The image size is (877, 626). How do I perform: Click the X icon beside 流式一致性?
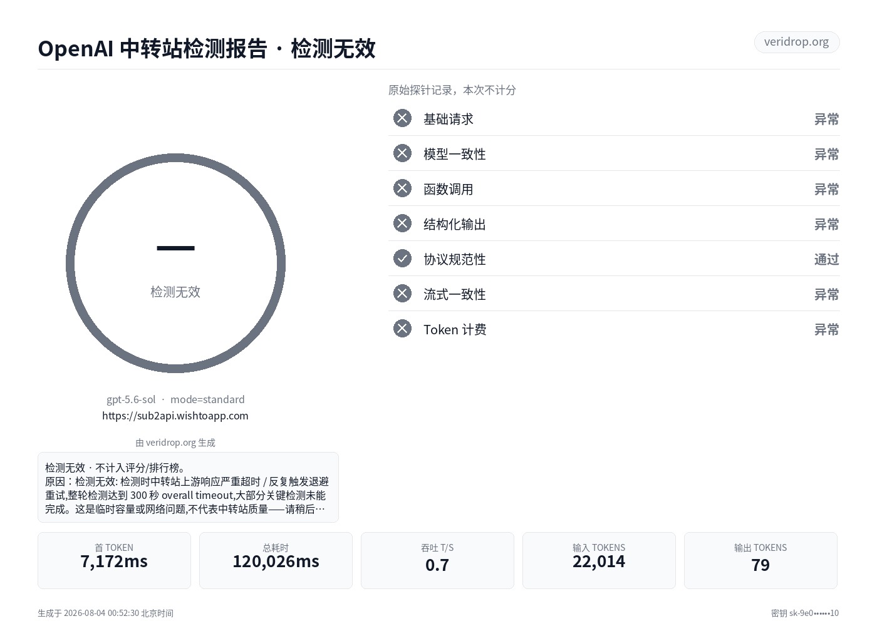coord(402,294)
